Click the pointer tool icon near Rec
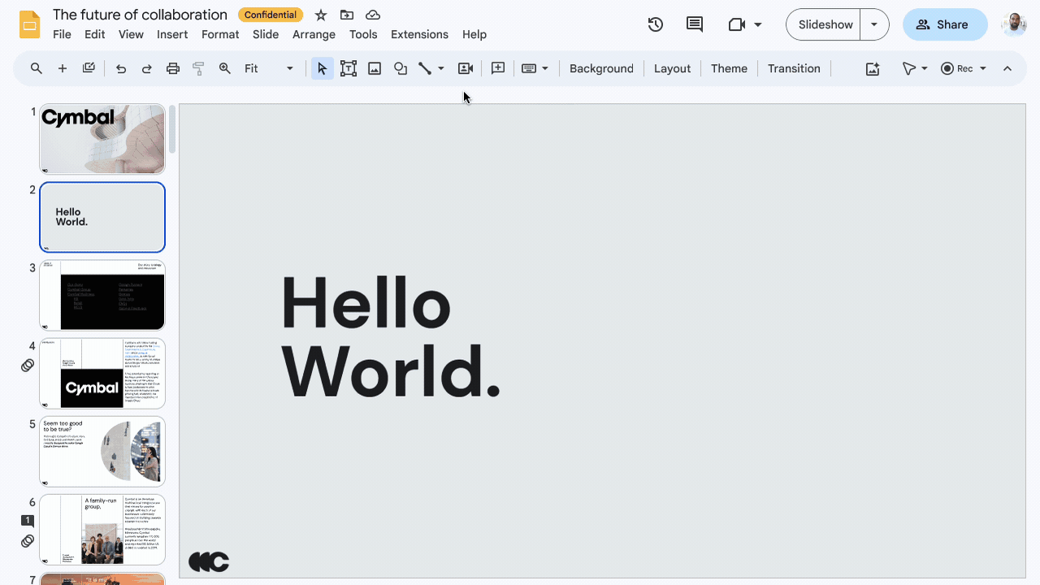The image size is (1040, 585). [x=909, y=68]
